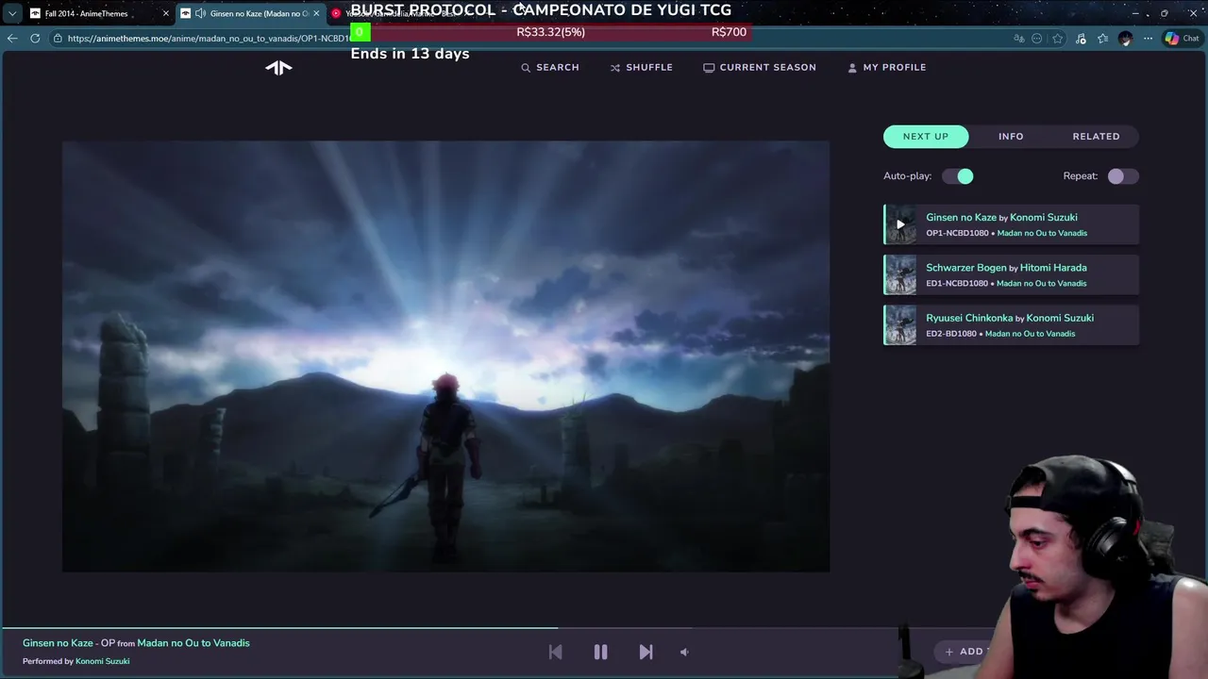The height and width of the screenshot is (679, 1208).
Task: Click address bar more options circle icon
Action: (1037, 39)
